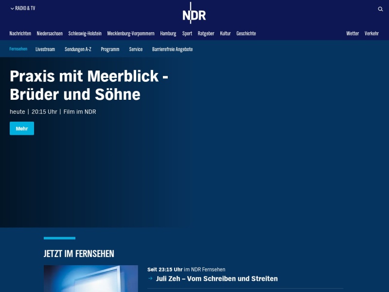Open Hamburg regional page
Viewport: 389px width, 292px height.
[x=168, y=34]
